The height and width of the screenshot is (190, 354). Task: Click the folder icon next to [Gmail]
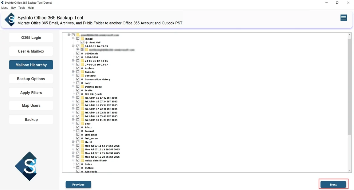click(82, 39)
